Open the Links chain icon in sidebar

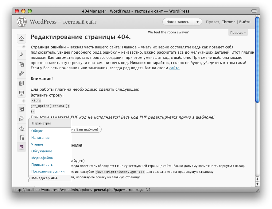pos(21,74)
